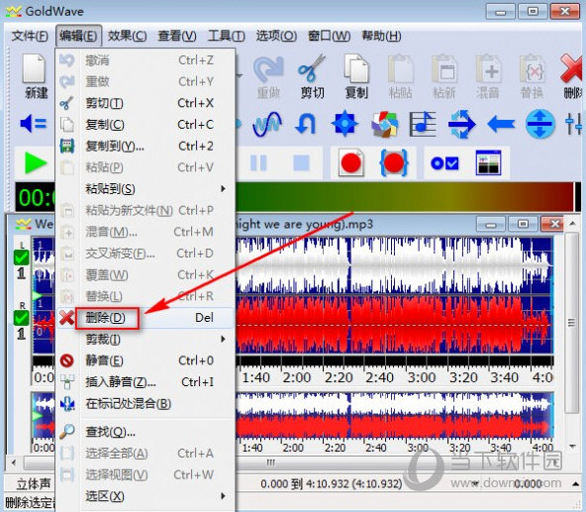Click the 混音 (Mix) toolbar icon
The width and height of the screenshot is (586, 512).
click(488, 76)
